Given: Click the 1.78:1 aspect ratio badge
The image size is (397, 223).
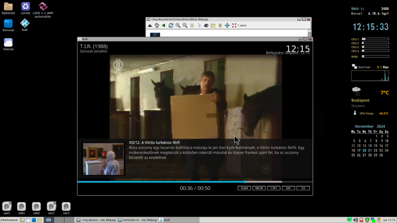Looking at the screenshot, I should tap(274, 188).
